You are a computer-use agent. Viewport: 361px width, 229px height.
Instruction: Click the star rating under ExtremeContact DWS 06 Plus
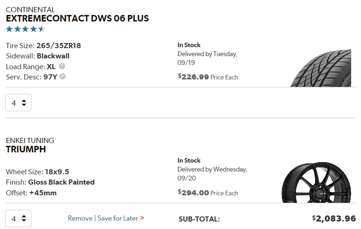(25, 29)
